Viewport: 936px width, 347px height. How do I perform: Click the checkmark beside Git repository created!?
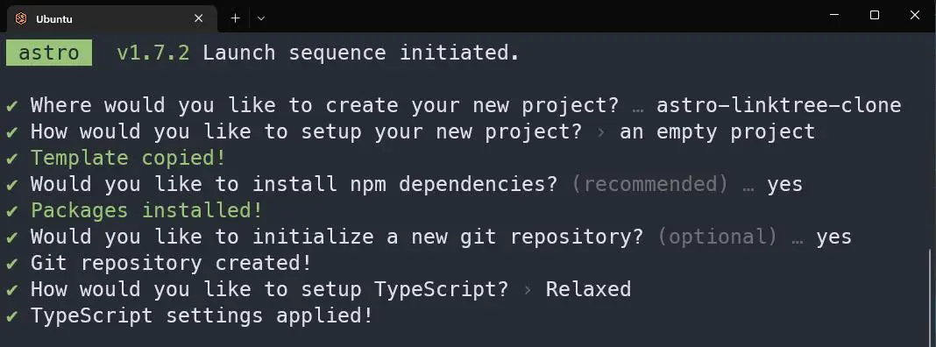[x=12, y=264]
